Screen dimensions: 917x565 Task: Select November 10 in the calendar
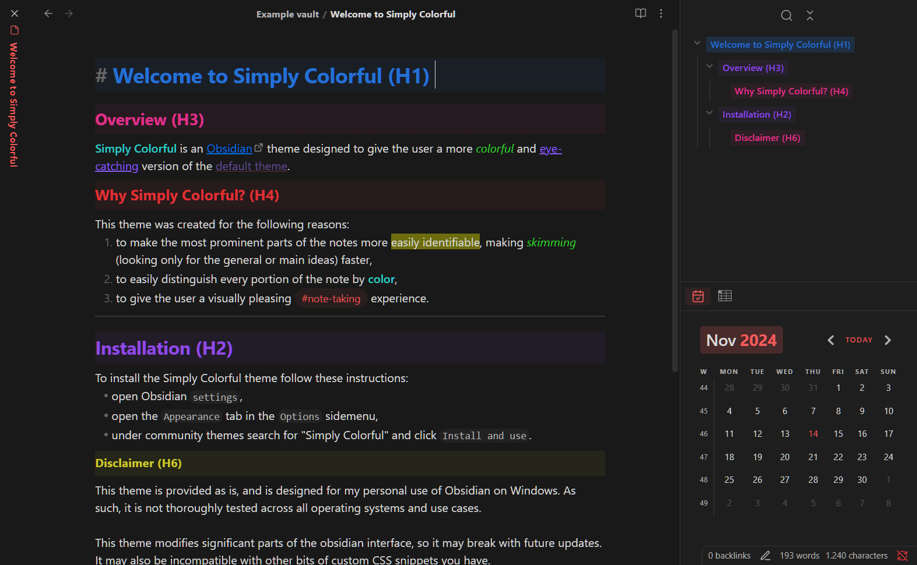[888, 411]
